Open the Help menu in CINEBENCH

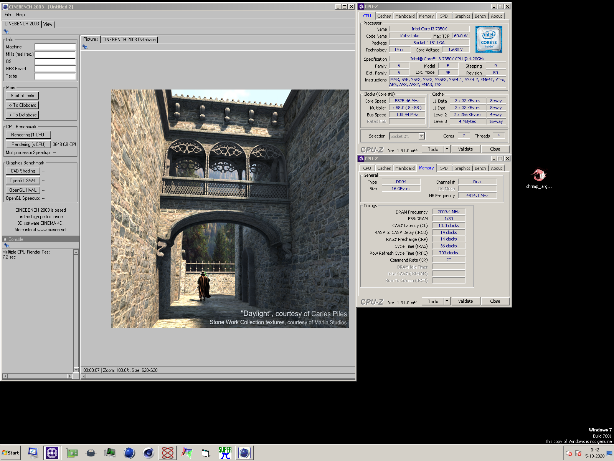click(x=20, y=15)
